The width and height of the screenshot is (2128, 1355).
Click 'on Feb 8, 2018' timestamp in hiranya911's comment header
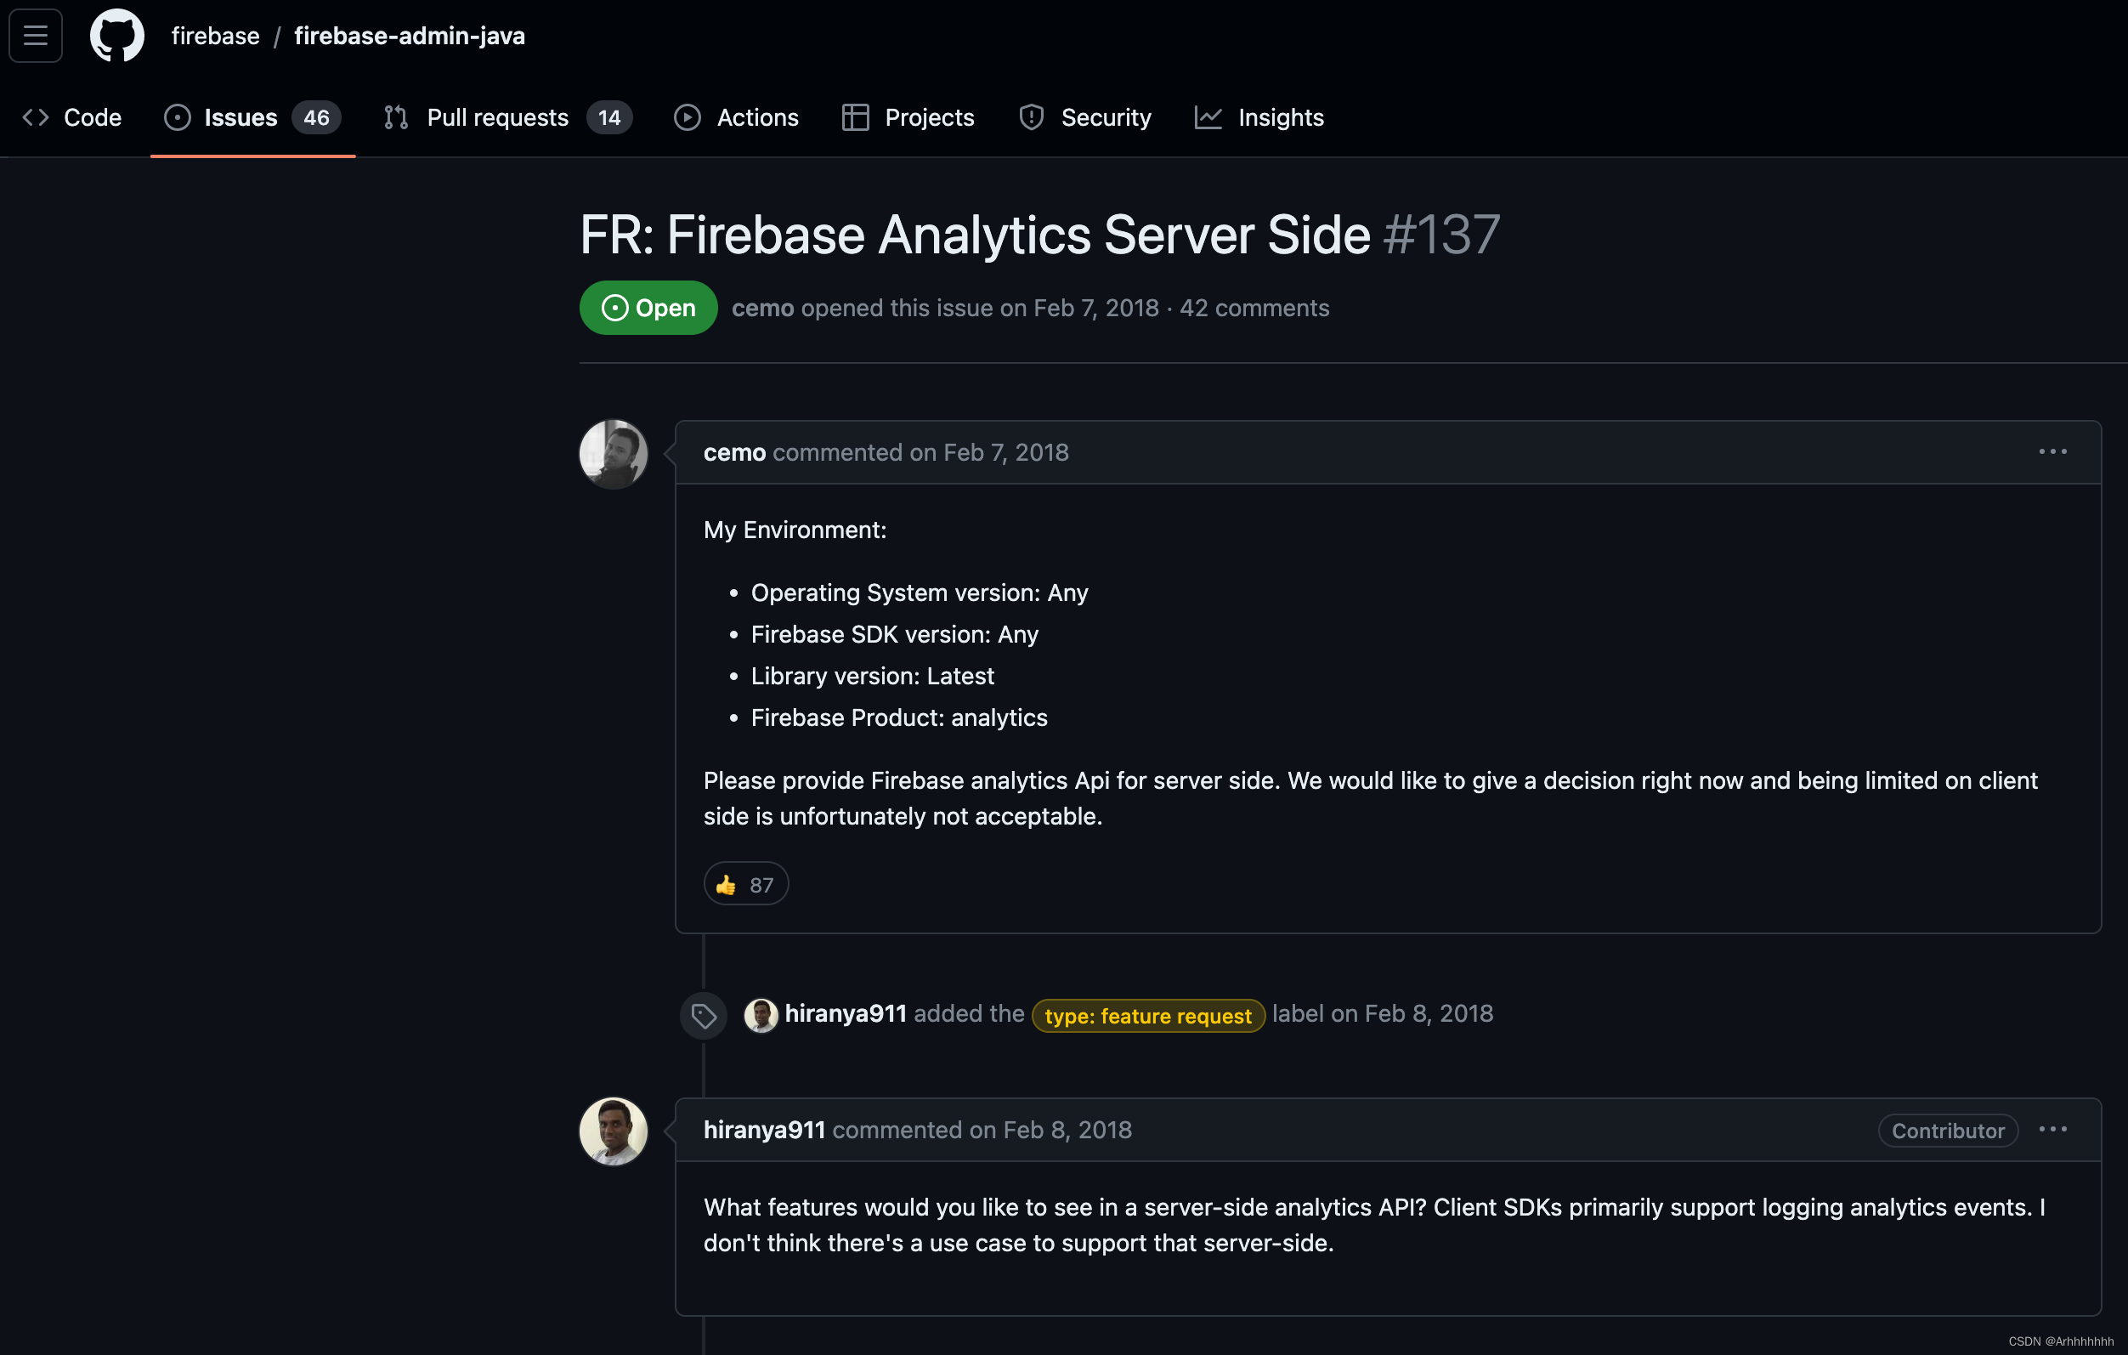click(1050, 1131)
